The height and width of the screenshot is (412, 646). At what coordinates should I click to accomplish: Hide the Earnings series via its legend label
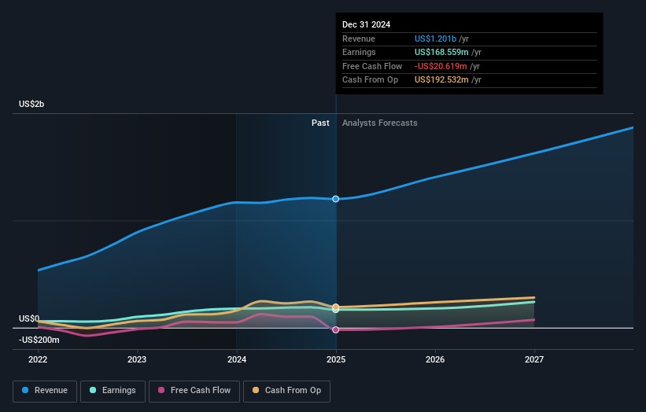[118, 391]
